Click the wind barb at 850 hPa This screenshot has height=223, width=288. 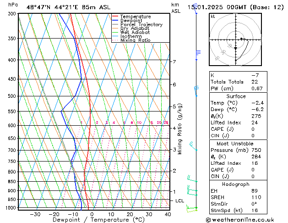click(x=192, y=178)
